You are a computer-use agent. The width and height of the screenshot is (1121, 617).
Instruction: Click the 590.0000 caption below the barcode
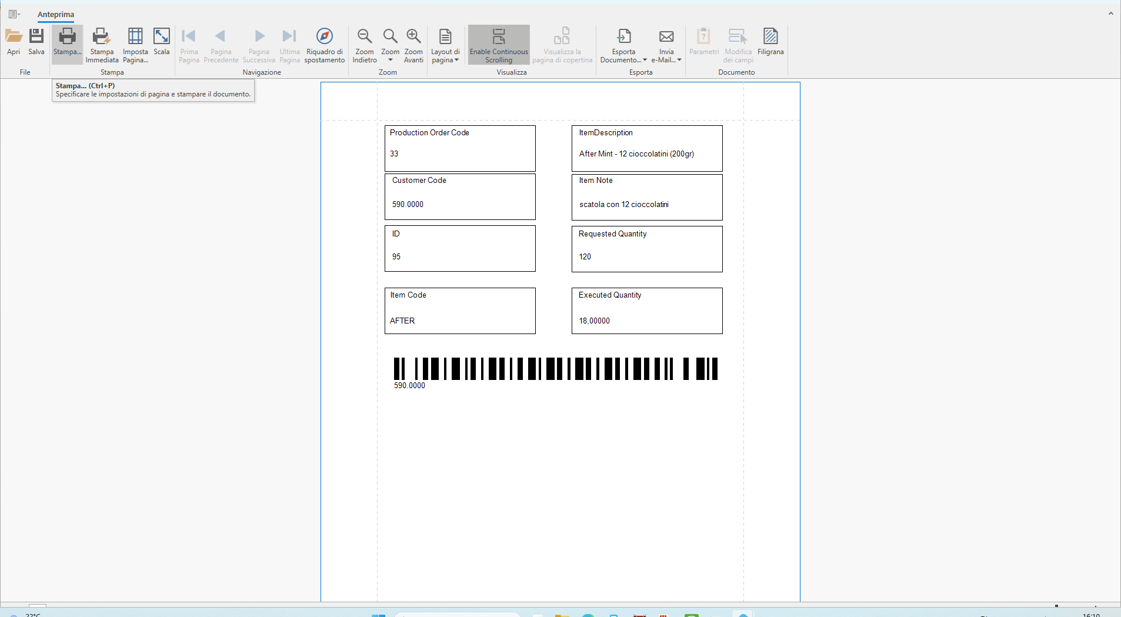coord(409,386)
